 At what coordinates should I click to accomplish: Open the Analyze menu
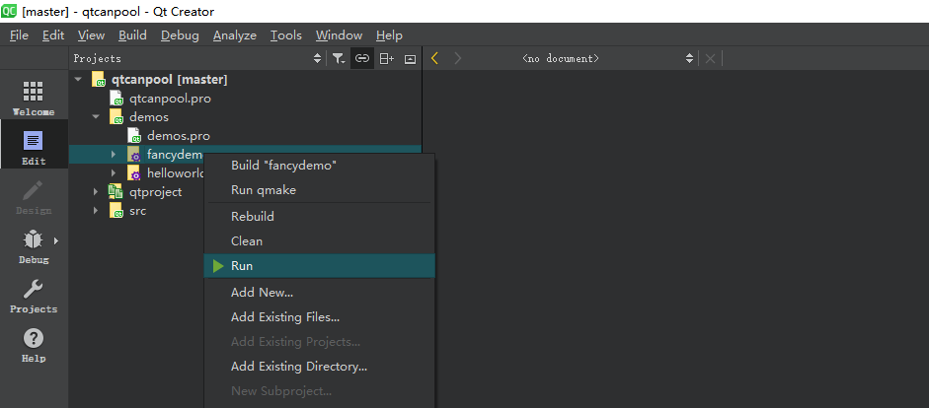point(235,35)
